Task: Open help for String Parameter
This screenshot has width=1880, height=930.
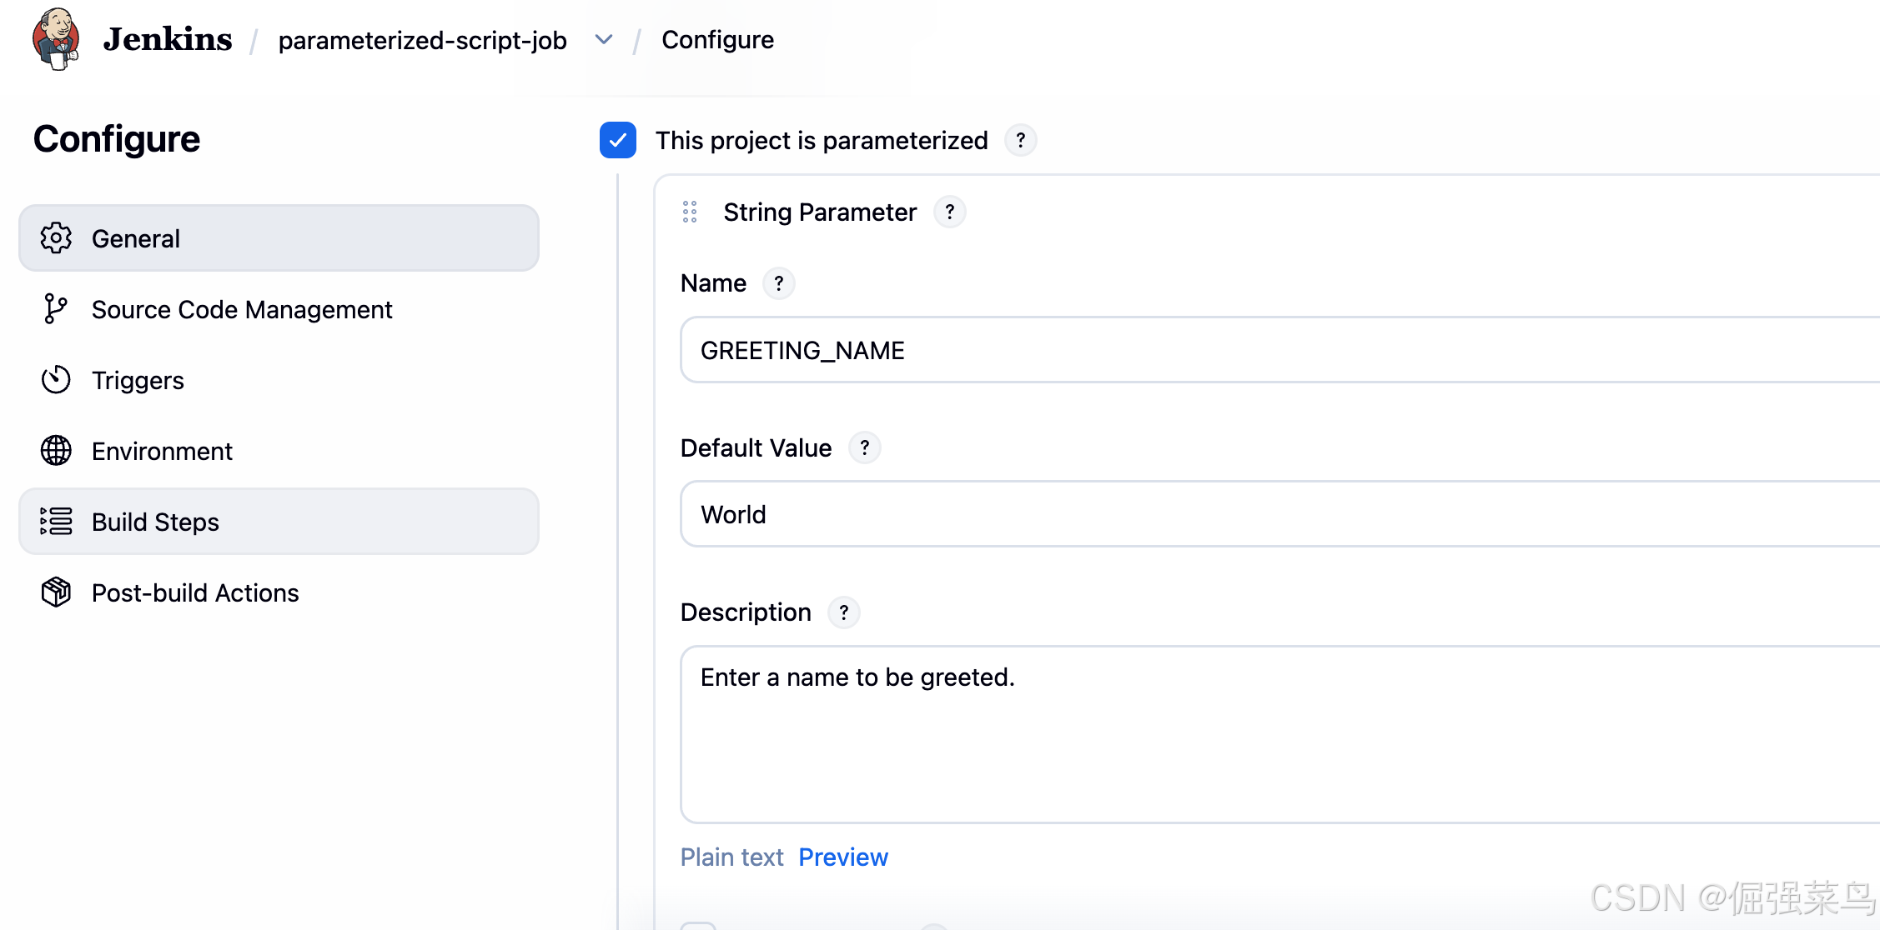Action: (949, 212)
